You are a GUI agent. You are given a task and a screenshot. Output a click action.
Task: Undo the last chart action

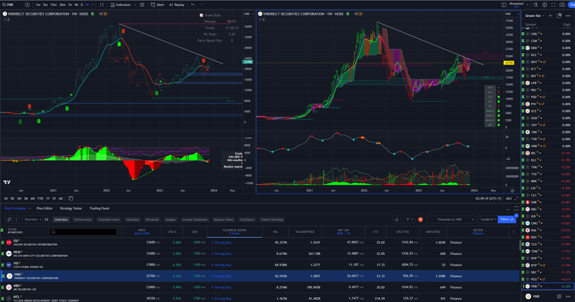193,4
